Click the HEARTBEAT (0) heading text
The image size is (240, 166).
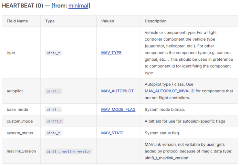(x=23, y=6)
